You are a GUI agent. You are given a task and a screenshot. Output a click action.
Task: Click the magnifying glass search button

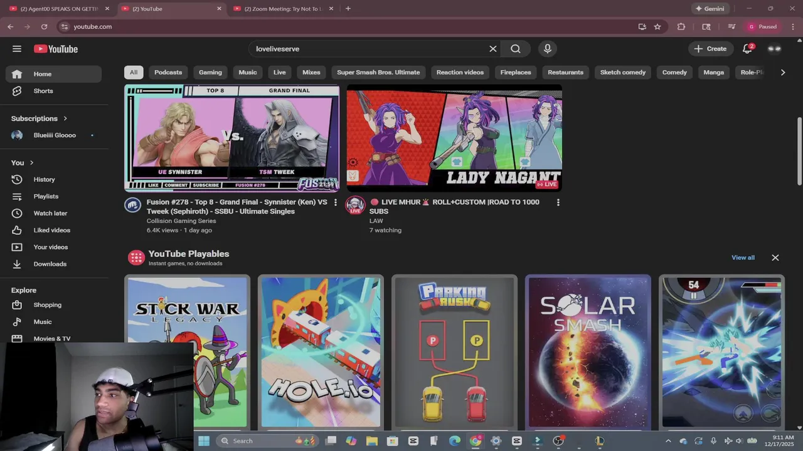[x=515, y=49]
